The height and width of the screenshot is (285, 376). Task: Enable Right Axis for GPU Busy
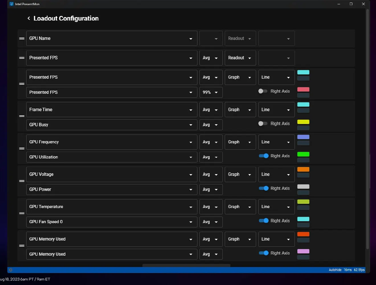coord(263,123)
